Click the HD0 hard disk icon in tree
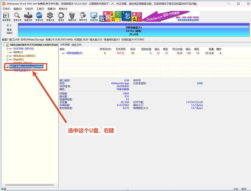This screenshot has width=251, height=191. pos(7,45)
